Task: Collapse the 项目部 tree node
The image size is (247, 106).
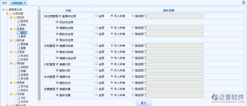Action: point(11,63)
